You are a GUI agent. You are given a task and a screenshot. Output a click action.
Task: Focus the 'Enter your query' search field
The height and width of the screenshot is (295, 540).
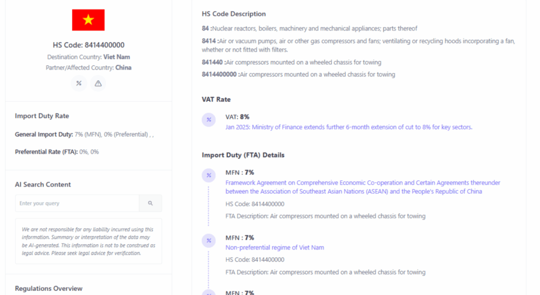(77, 203)
